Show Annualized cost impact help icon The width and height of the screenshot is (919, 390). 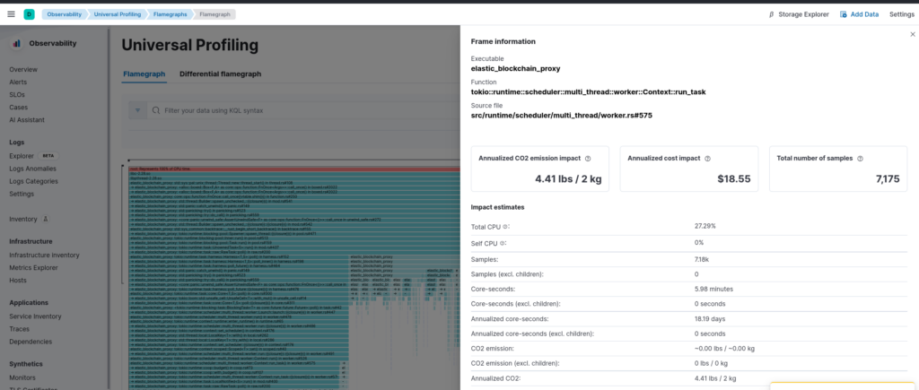(707, 158)
